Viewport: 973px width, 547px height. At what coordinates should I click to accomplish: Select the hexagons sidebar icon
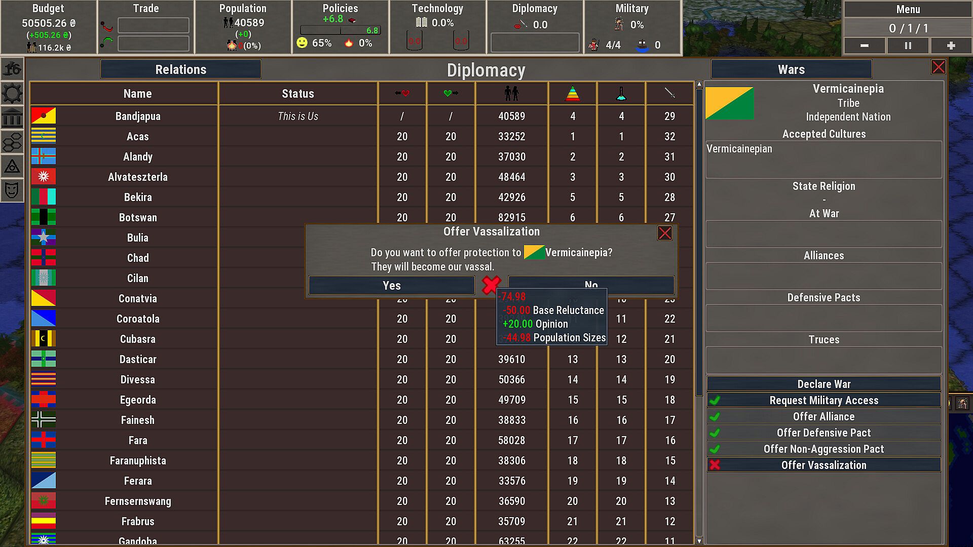(x=12, y=142)
